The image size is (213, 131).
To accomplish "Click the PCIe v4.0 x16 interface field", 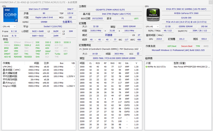I will (186, 22).
